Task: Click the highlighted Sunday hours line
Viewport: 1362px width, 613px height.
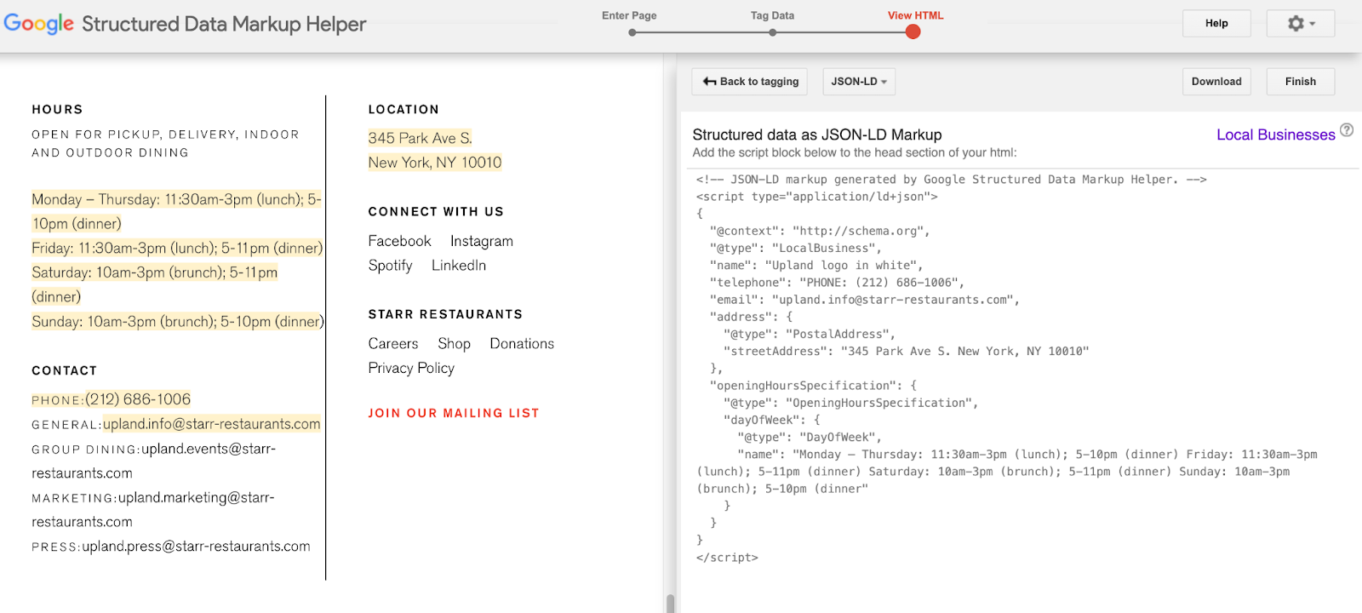Action: [x=177, y=322]
